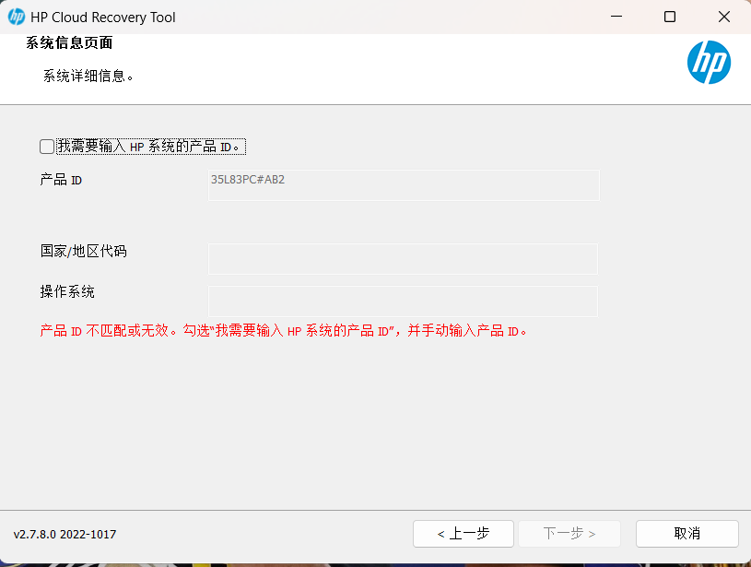Click the 产品 ID input field
The image size is (751, 567).
pyautogui.click(x=403, y=184)
